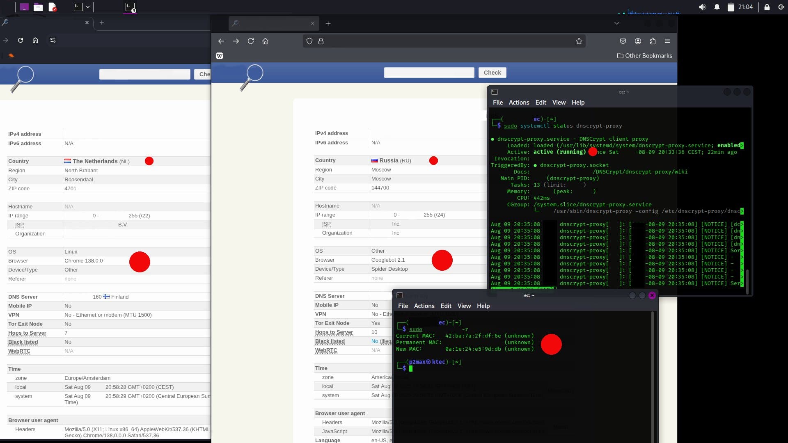Open the Other Bookmarks folder

[x=644, y=56]
